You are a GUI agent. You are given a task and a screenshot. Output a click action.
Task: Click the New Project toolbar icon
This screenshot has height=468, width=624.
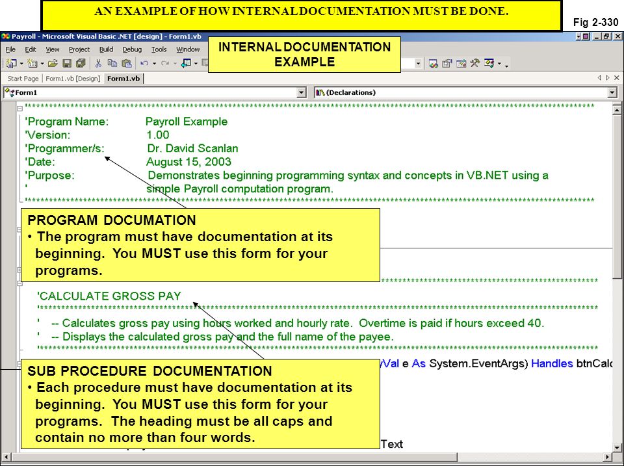(12, 63)
